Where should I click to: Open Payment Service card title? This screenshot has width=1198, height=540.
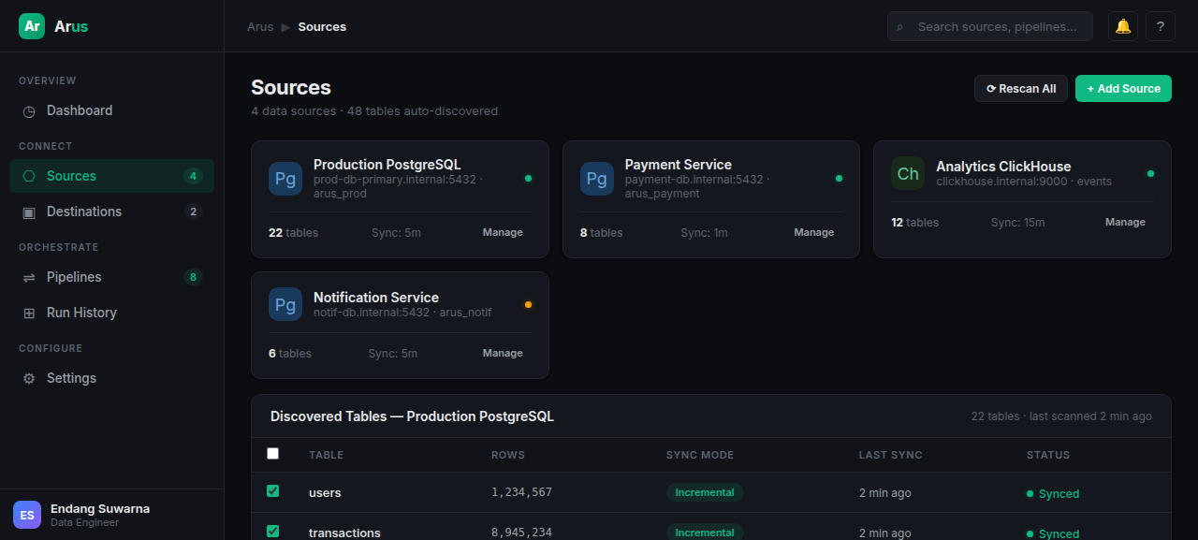679,165
